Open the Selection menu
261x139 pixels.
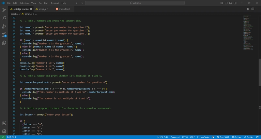point(24,3)
